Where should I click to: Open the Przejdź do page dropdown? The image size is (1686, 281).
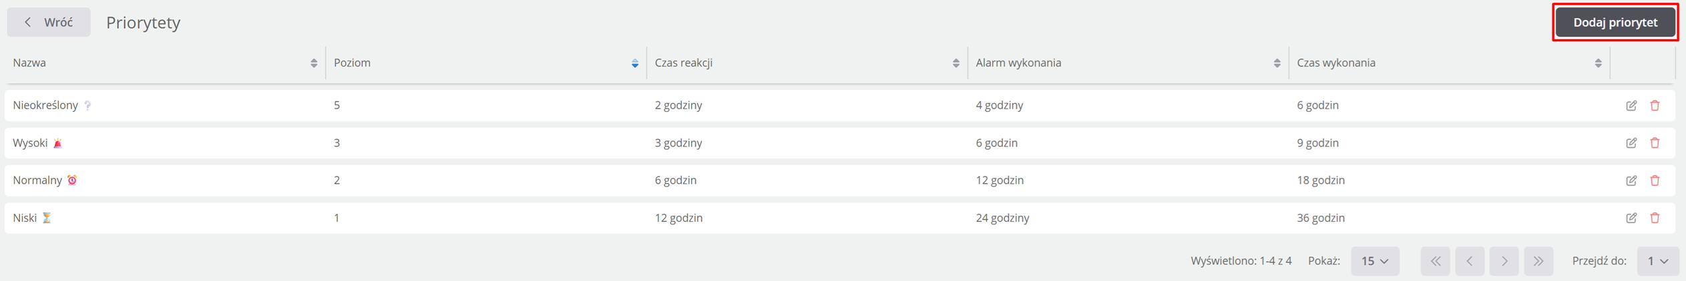[1657, 261]
